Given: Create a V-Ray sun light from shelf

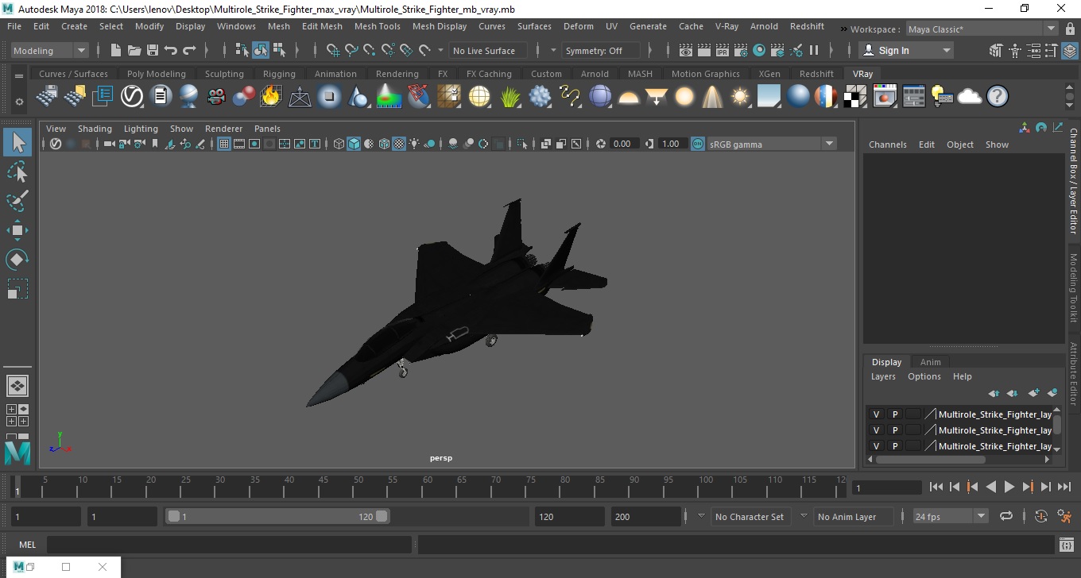Looking at the screenshot, I should 740,97.
